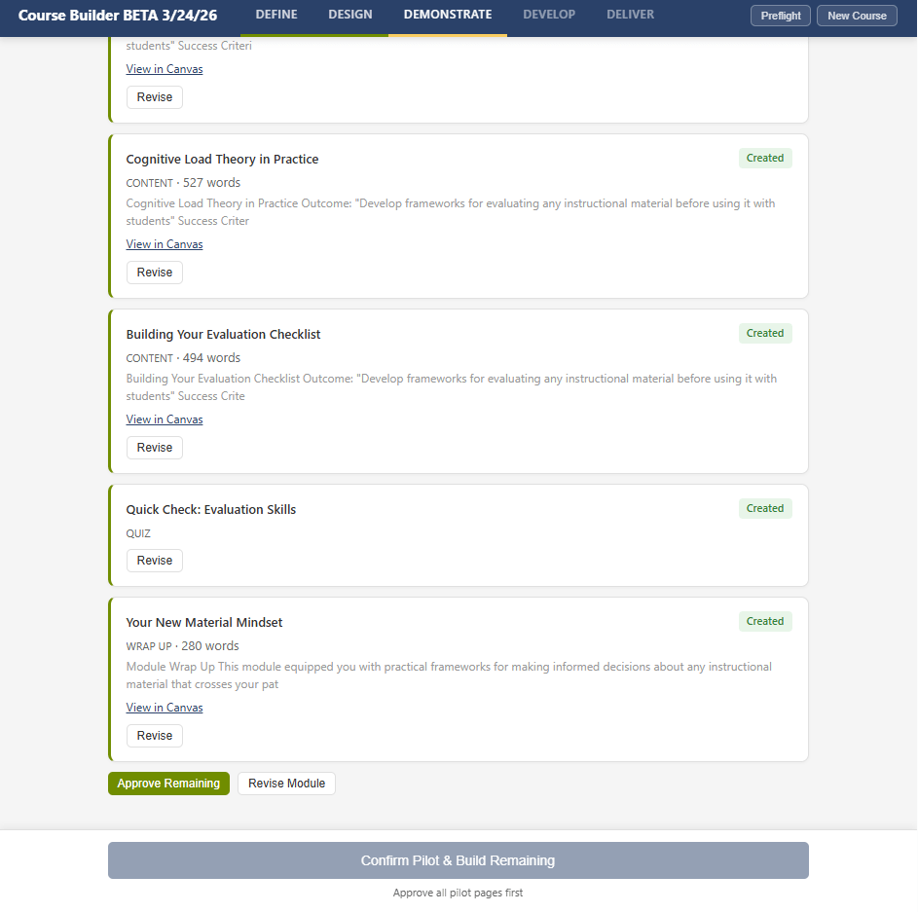Viewport: 918px width, 912px height.
Task: Revise the Cognitive Load Theory in Practice page
Action: [x=155, y=273]
